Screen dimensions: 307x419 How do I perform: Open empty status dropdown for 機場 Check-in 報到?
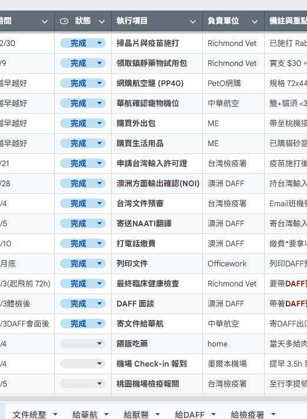click(83, 364)
